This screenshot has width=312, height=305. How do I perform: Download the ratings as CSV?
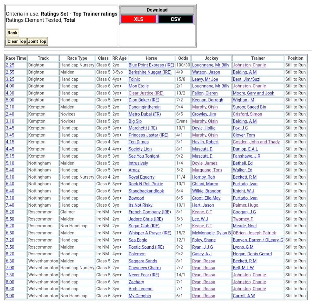(x=175, y=19)
